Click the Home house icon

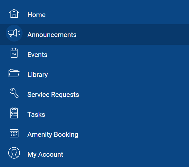coord(14,14)
